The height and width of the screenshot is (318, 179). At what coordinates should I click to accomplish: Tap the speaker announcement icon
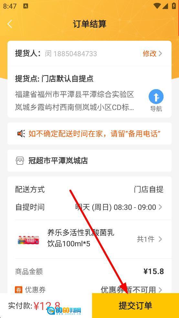tap(21, 134)
